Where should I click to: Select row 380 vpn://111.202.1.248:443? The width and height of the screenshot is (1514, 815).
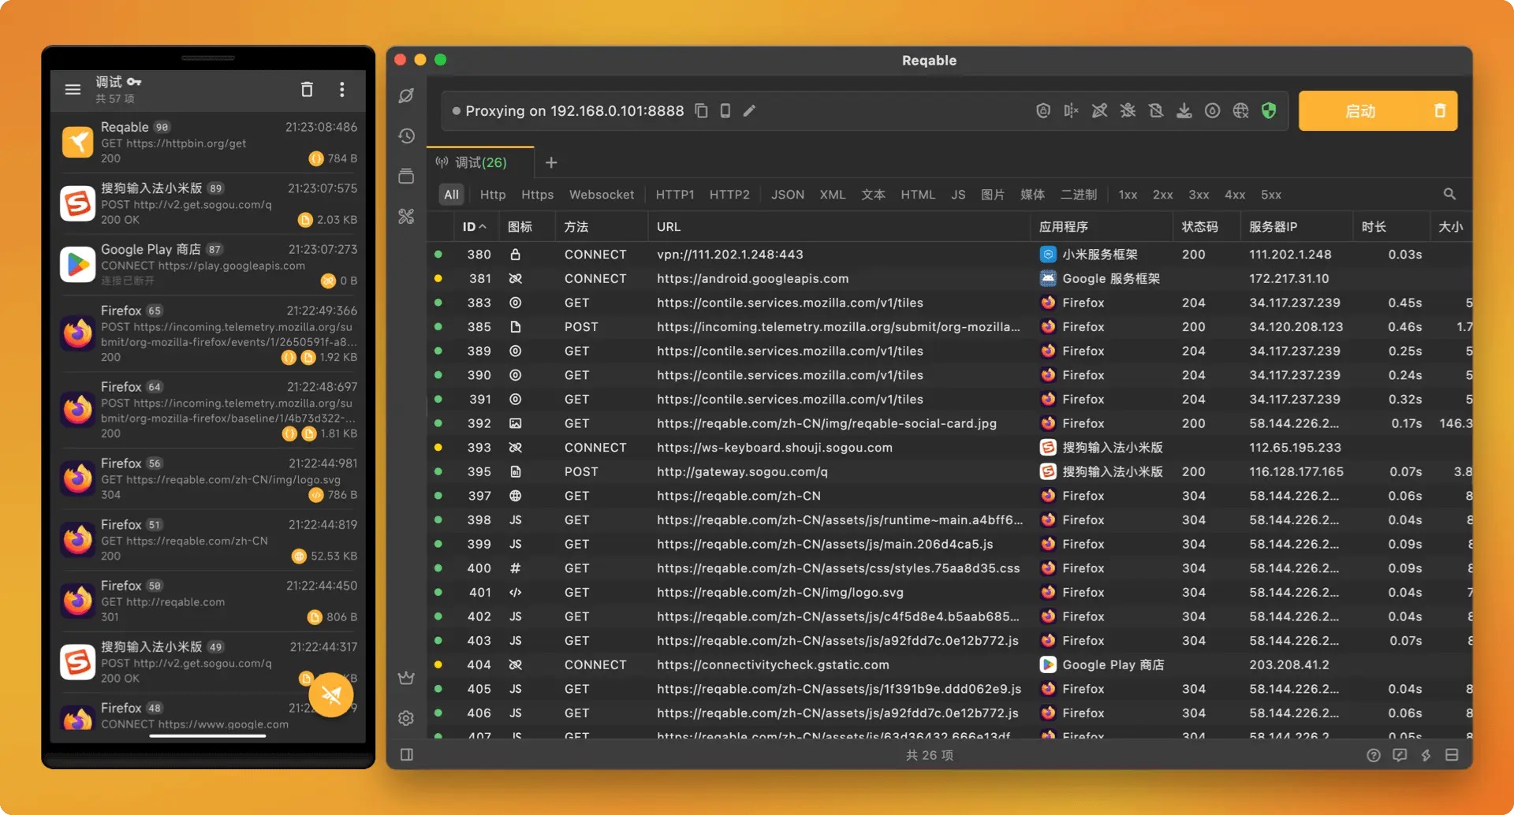point(949,255)
